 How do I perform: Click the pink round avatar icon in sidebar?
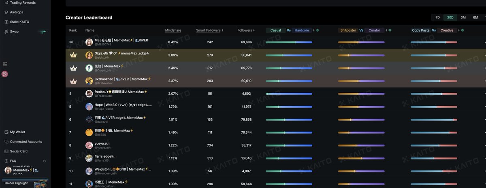tap(5, 74)
